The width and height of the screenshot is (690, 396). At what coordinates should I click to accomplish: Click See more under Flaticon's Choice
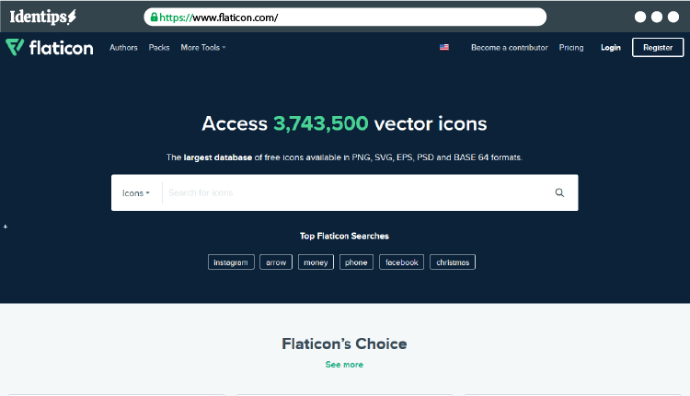(344, 365)
